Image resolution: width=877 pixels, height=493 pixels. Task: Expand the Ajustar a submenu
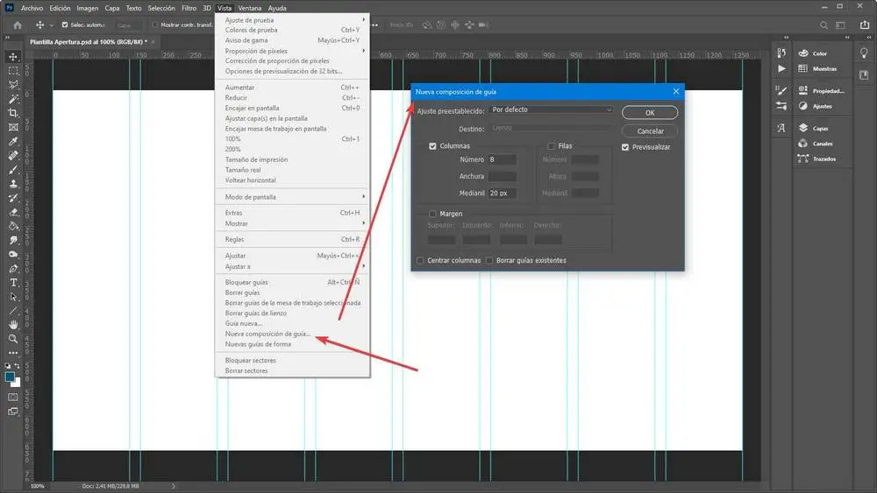[x=292, y=266]
